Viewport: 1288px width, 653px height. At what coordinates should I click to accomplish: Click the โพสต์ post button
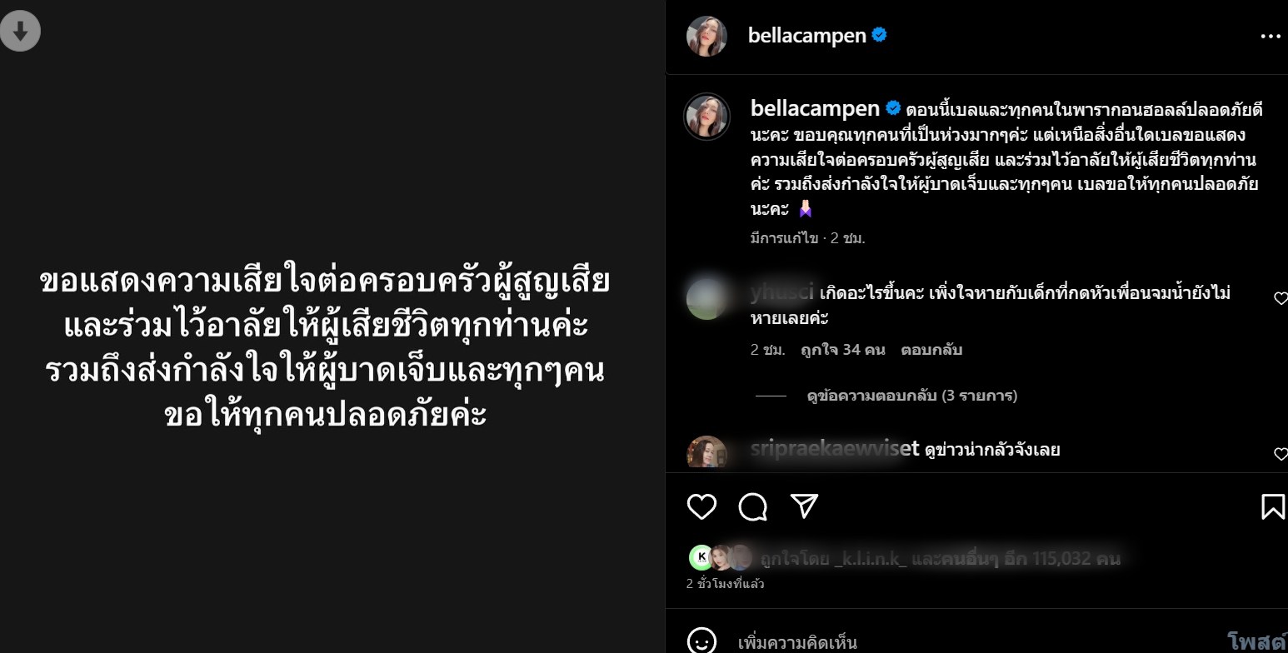click(1257, 641)
